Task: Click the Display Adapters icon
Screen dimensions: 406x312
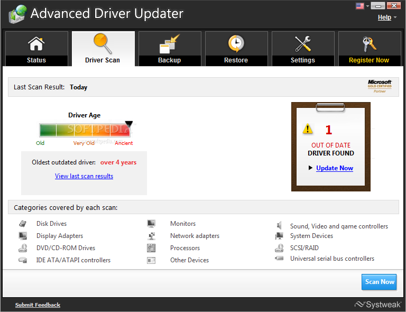Action: coord(23,236)
